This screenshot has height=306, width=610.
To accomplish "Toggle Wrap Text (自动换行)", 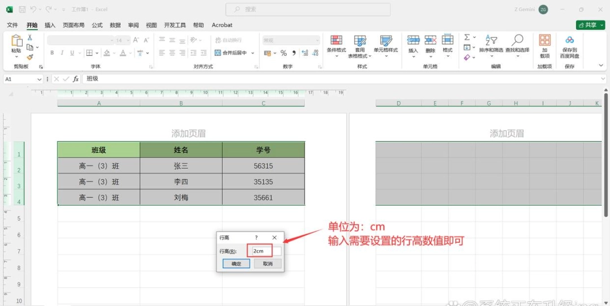I will pos(228,40).
